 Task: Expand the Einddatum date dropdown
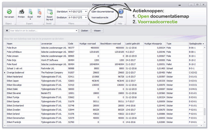pos(86,18)
